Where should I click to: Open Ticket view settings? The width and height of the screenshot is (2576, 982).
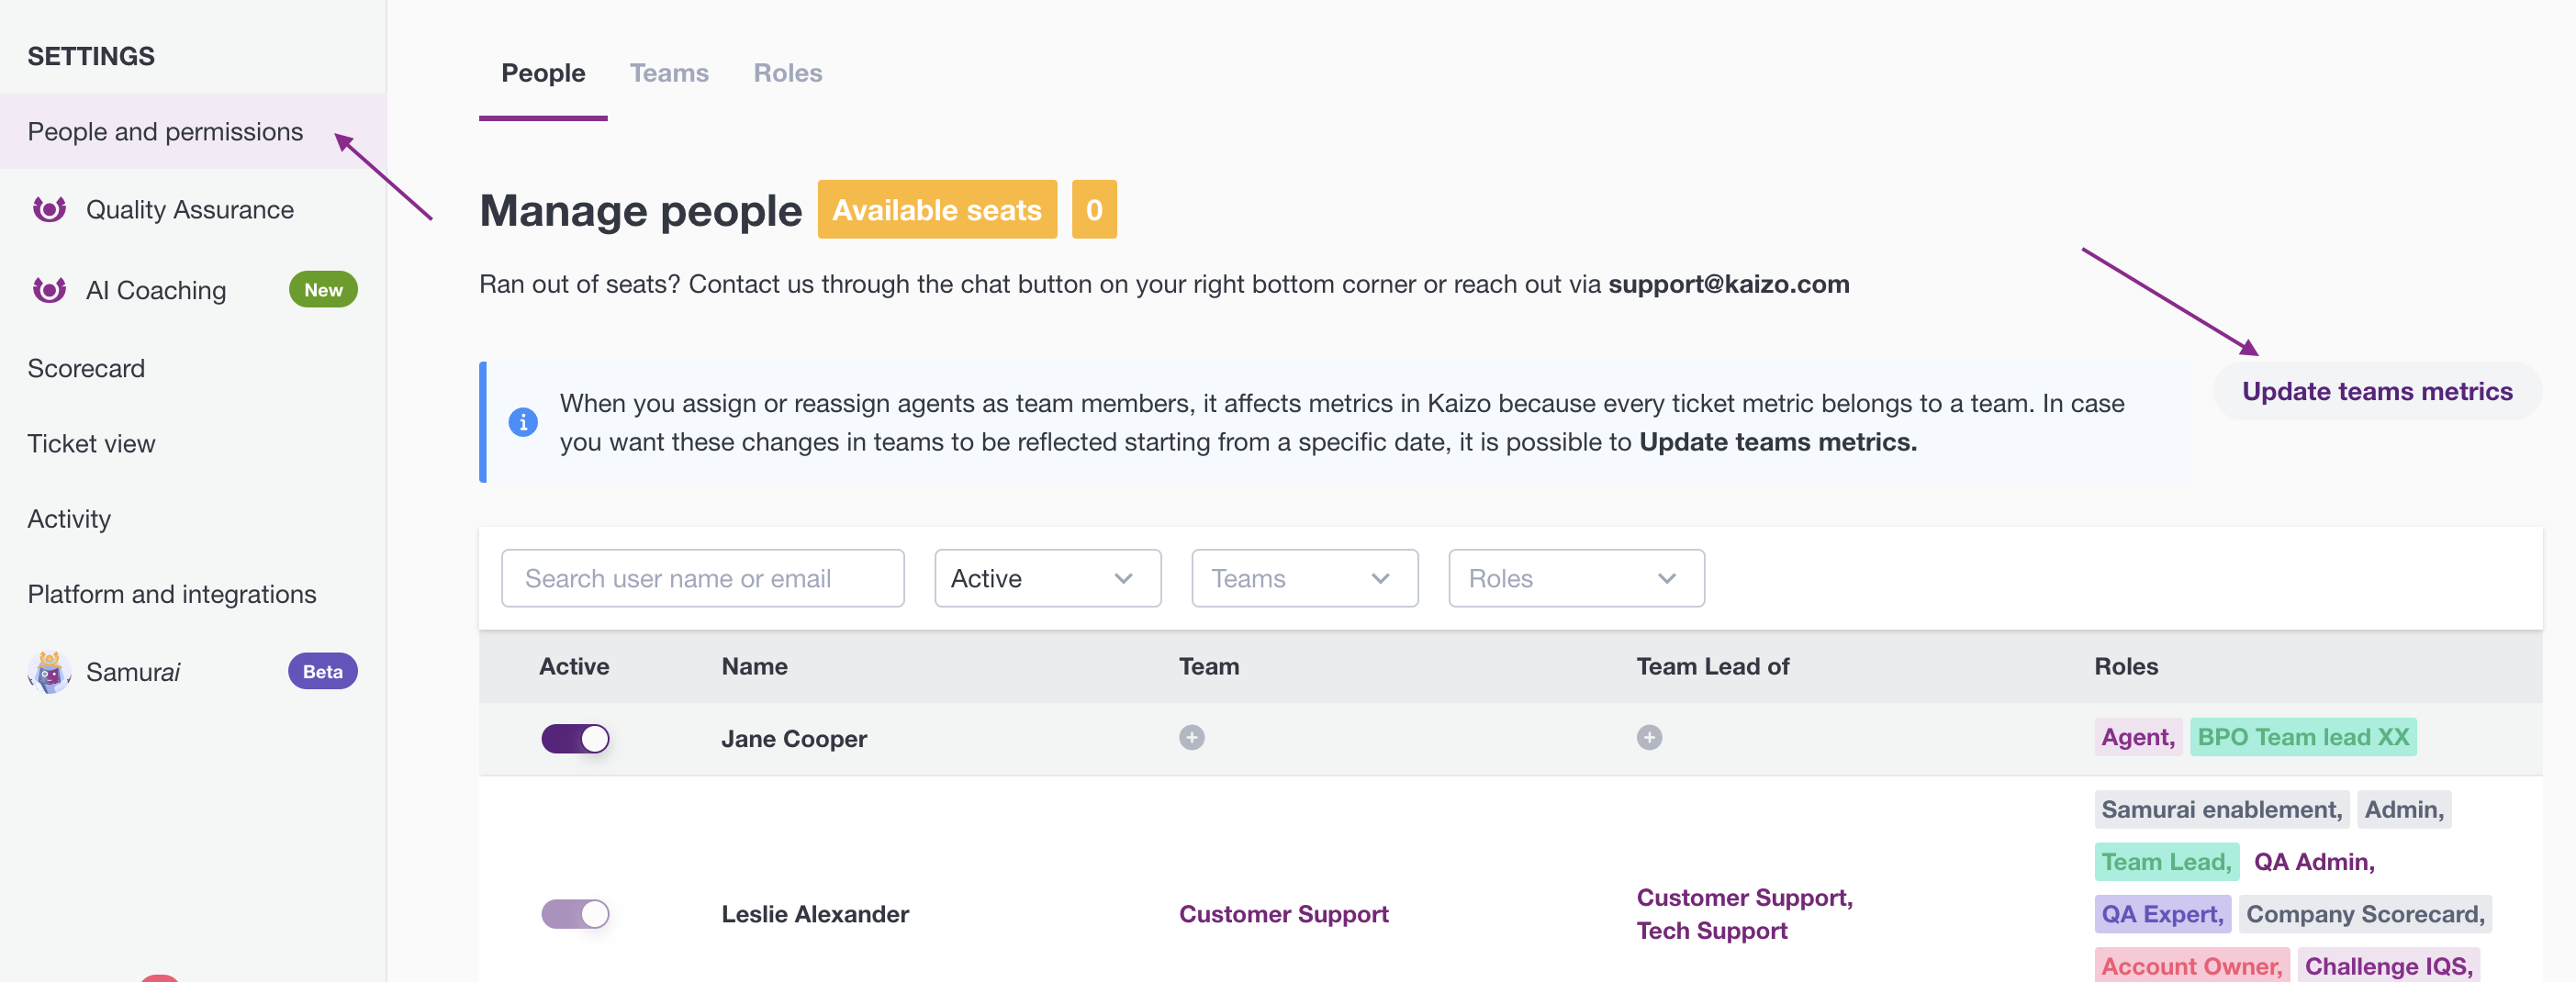pyautogui.click(x=91, y=443)
